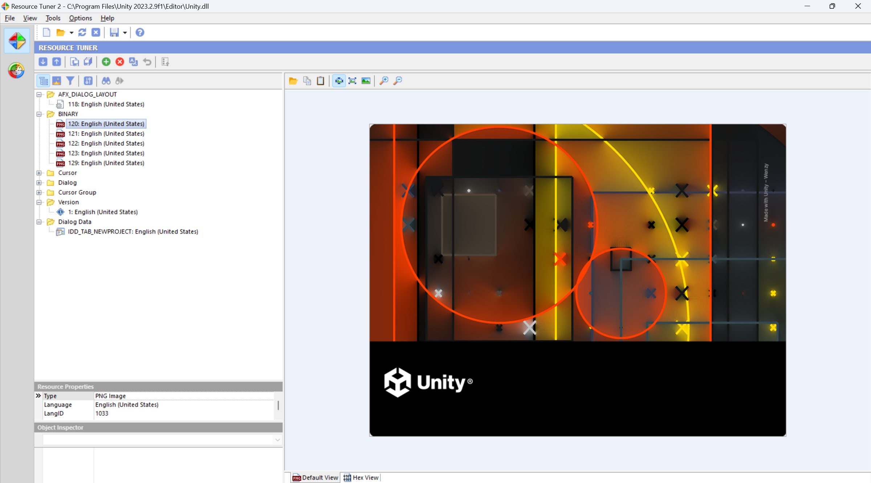Toggle the tree view mode button
Viewport: 871px width, 483px height.
pos(43,81)
